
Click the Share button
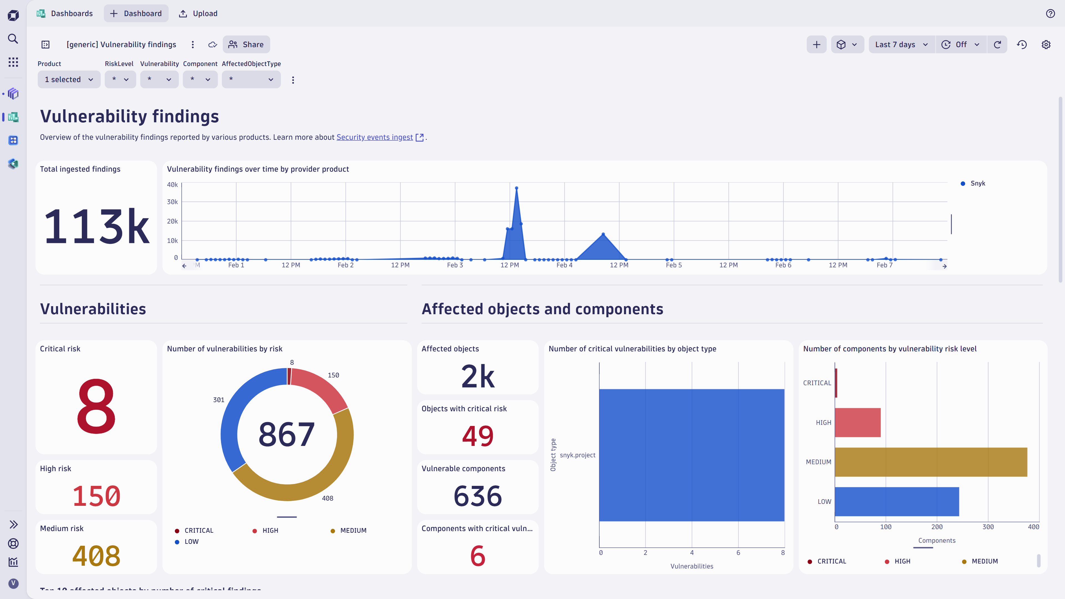tap(246, 44)
